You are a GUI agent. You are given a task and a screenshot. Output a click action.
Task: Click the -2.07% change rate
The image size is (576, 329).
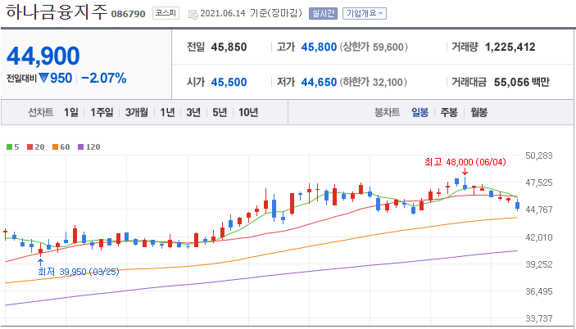(x=104, y=78)
